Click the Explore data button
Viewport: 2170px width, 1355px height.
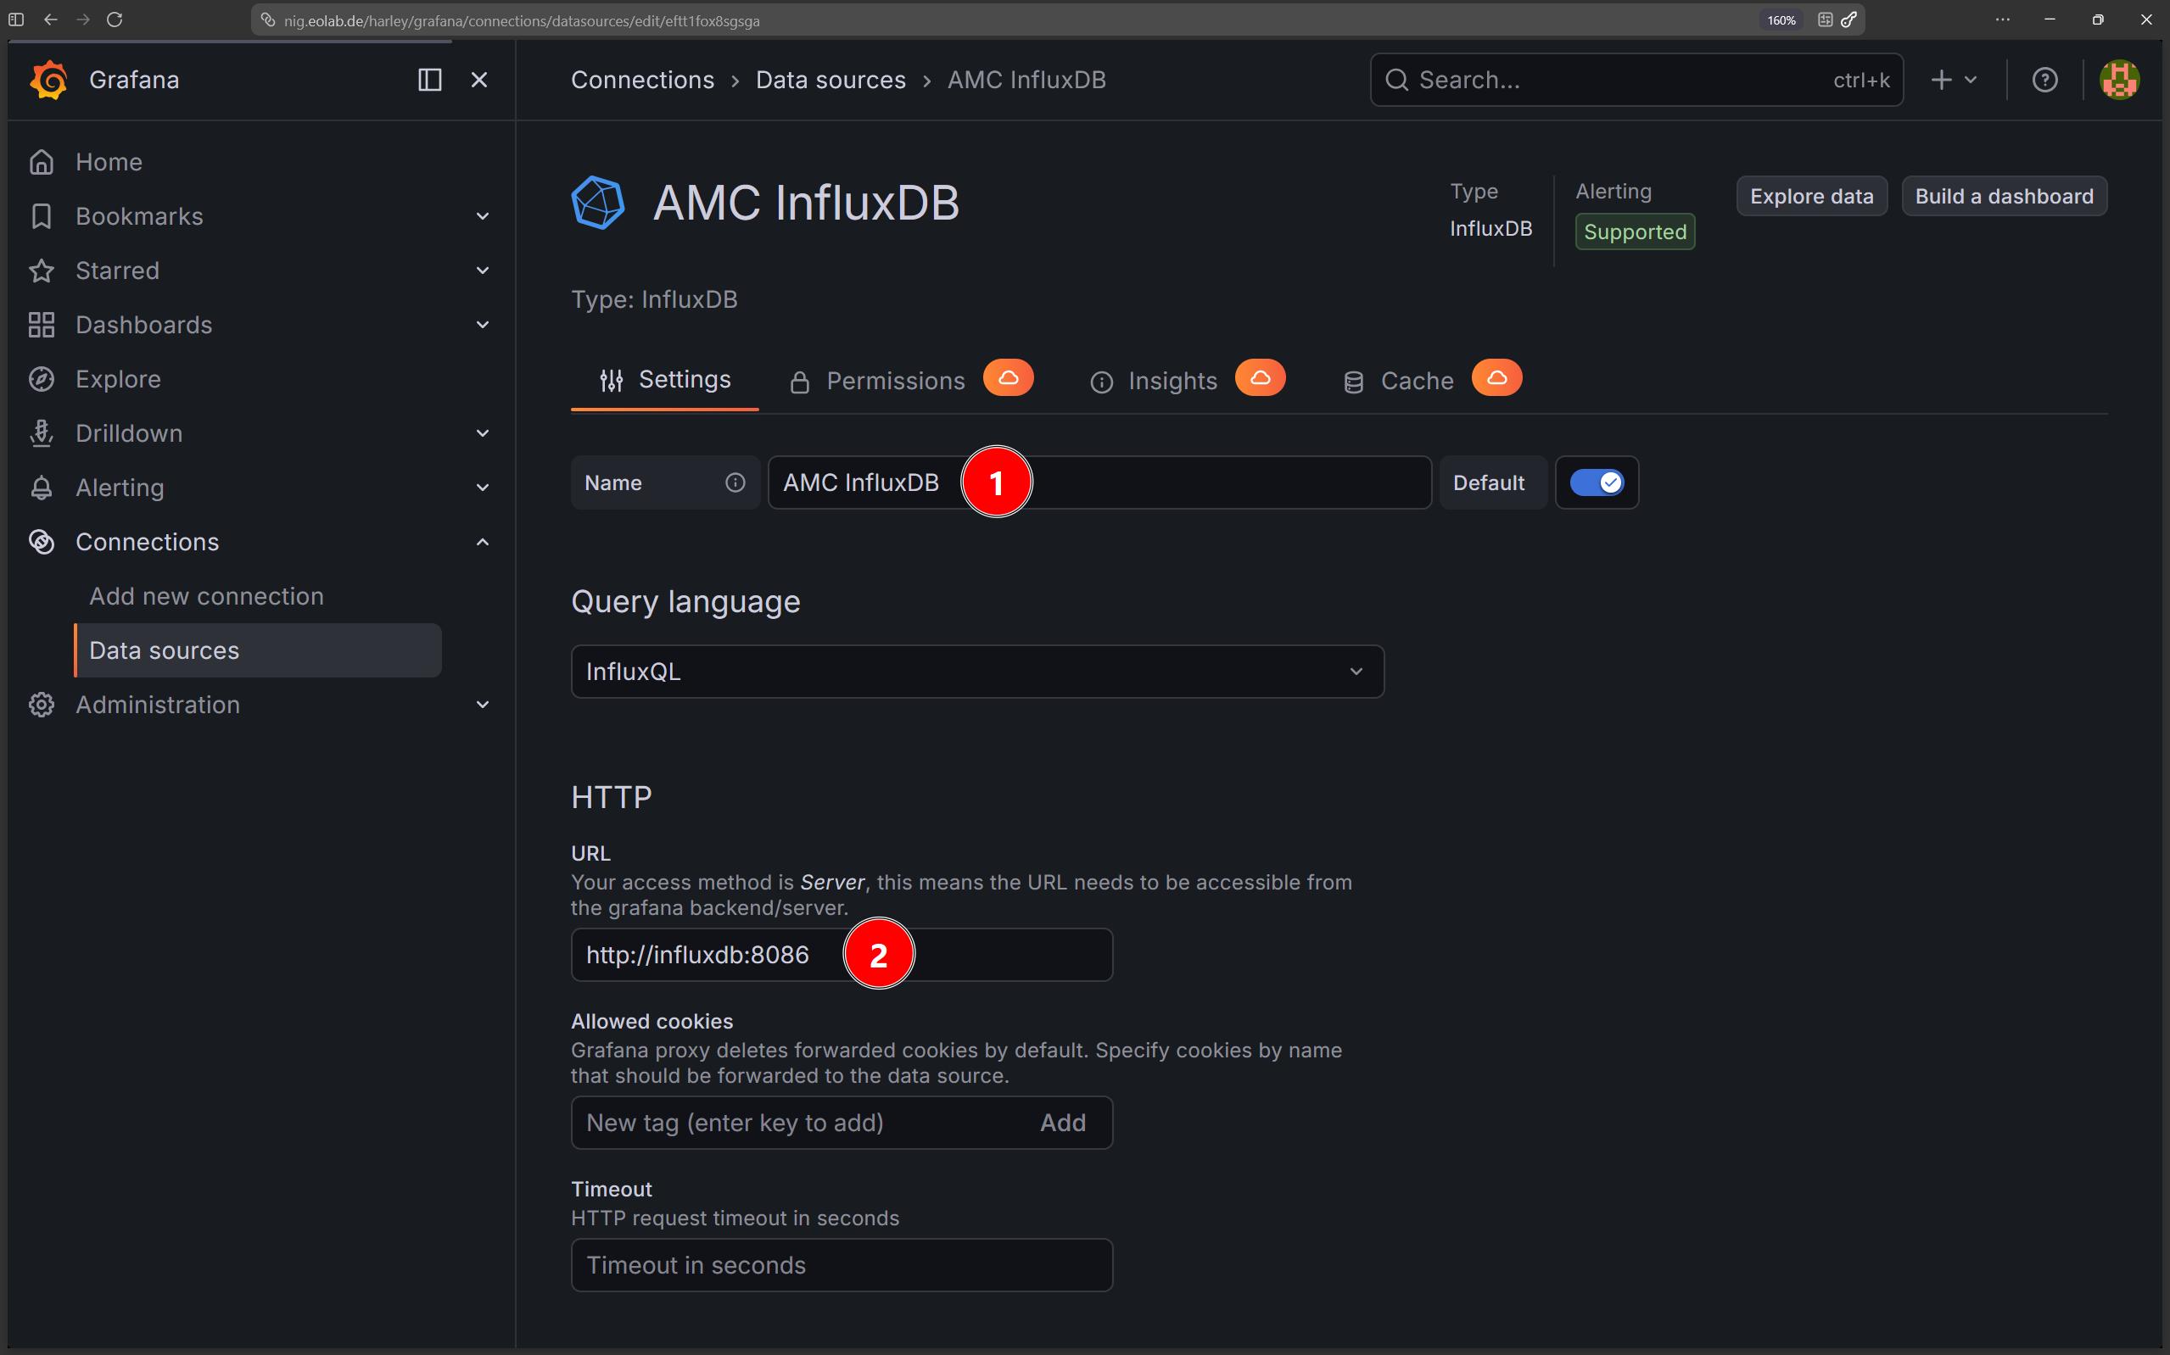(x=1811, y=196)
